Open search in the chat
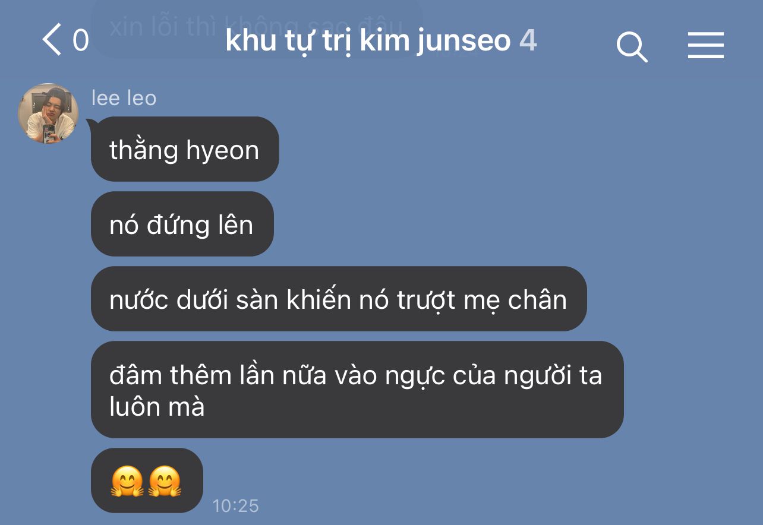 pos(632,46)
